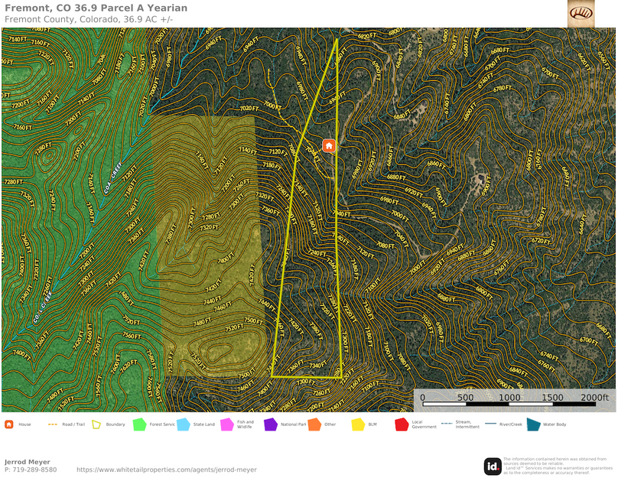This screenshot has height=478, width=618.
Task: Click the State Land legend icon
Action: click(184, 425)
